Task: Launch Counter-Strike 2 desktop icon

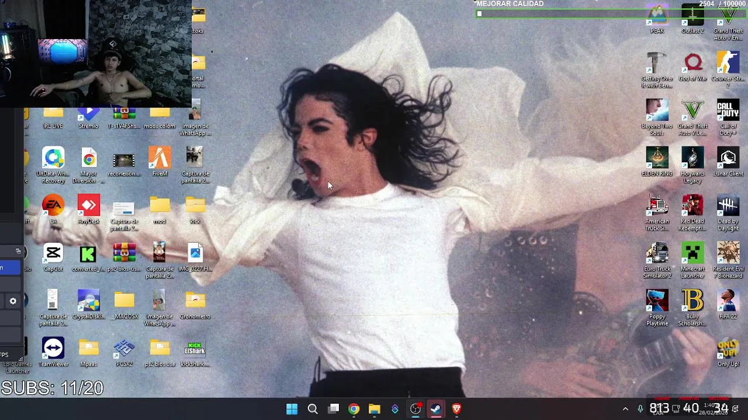Action: click(728, 70)
